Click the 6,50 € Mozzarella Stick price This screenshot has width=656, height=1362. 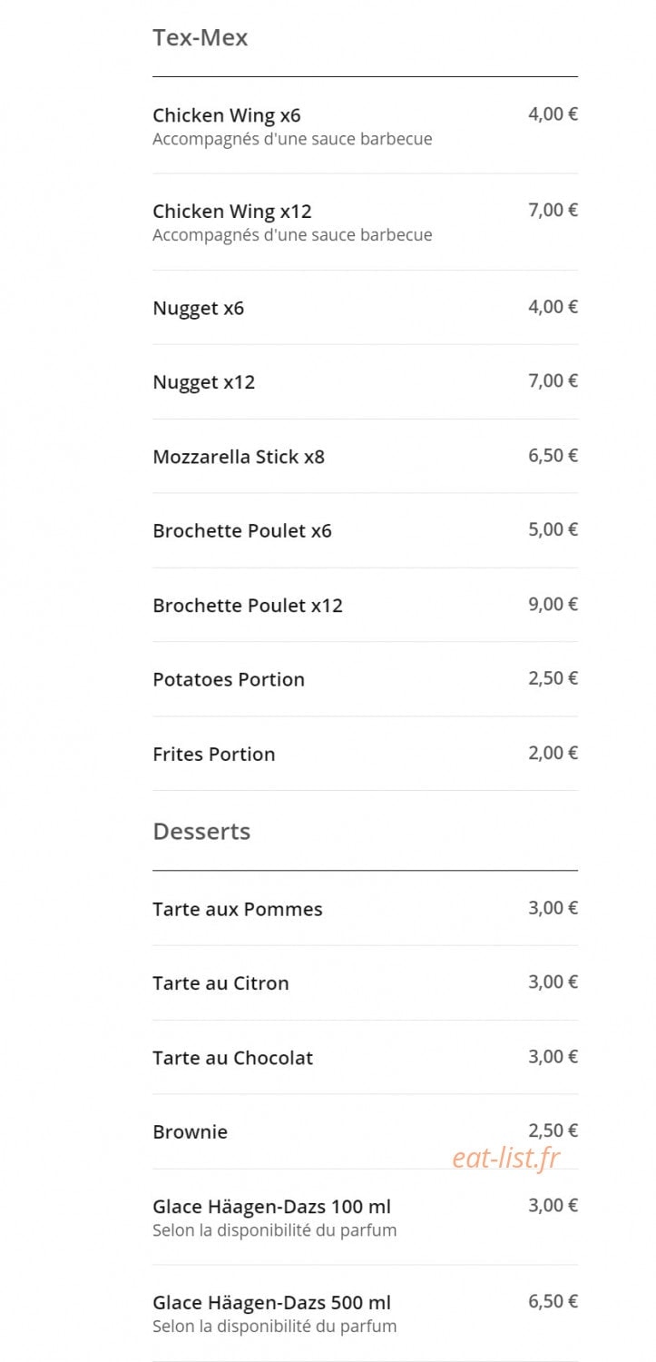click(553, 456)
